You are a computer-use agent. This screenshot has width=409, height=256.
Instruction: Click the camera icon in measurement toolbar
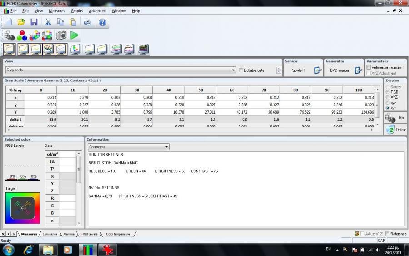61,35
